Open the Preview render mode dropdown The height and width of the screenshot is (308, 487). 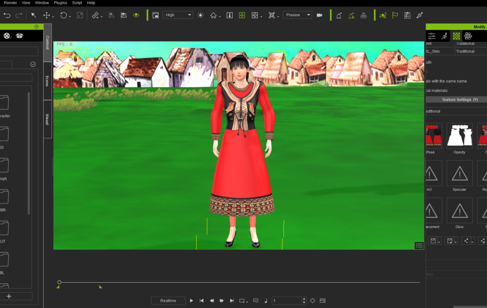297,15
